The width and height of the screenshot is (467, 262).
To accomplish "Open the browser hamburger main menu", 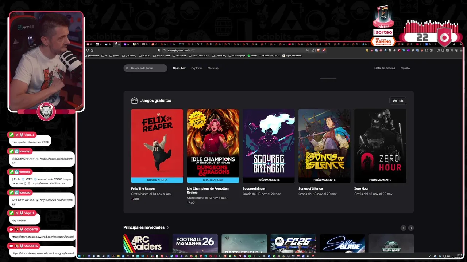I will click(x=461, y=50).
